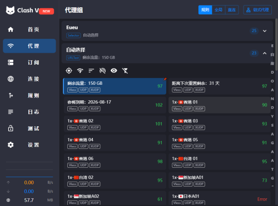Click the 25 count badge on Eueu
Viewport: 278px width, 206px height.
[254, 30]
